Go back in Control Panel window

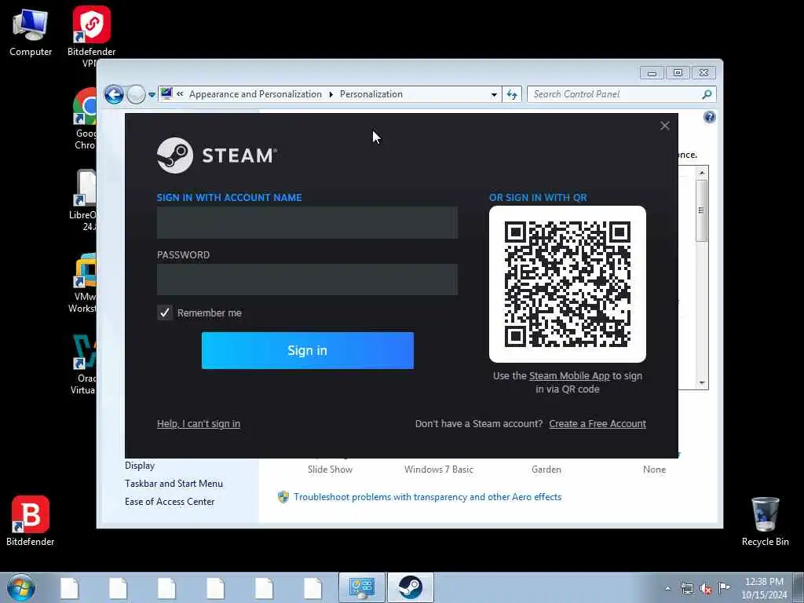(x=114, y=94)
